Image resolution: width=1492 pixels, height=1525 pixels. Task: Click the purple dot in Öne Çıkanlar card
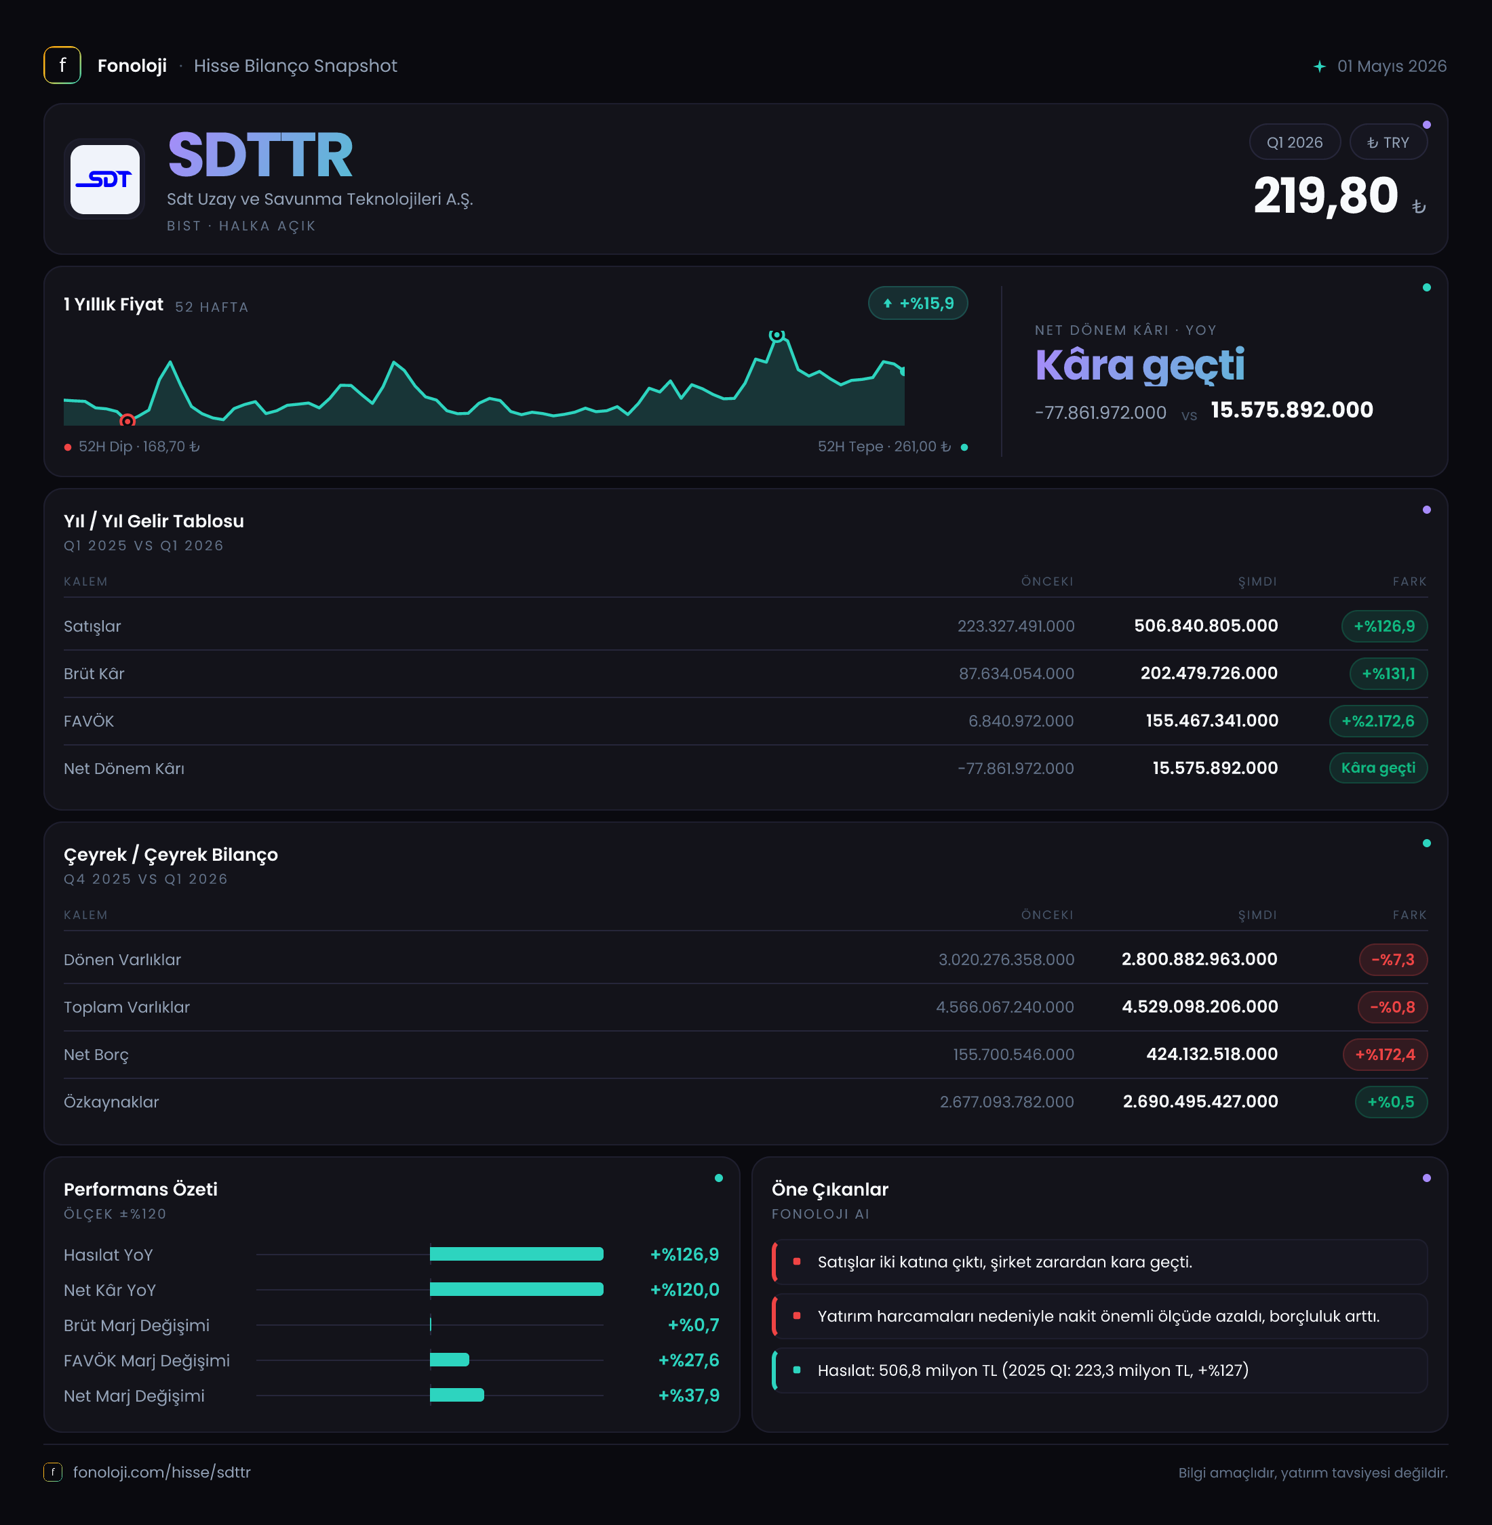tap(1426, 1178)
